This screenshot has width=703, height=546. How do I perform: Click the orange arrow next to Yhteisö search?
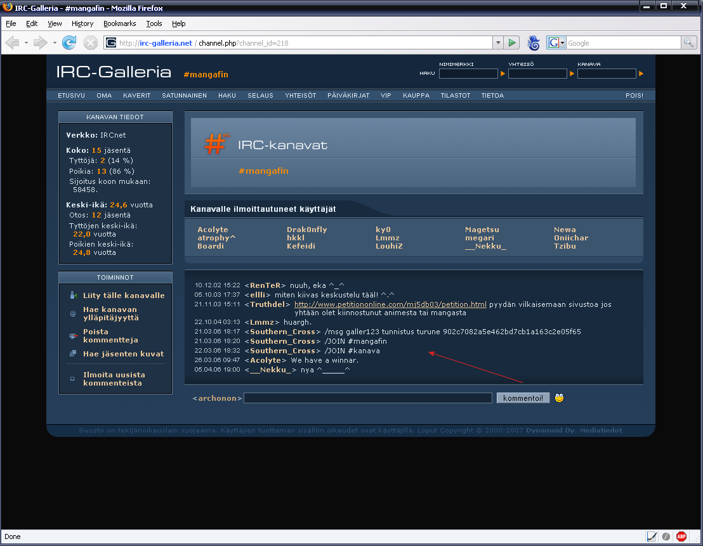tap(572, 74)
